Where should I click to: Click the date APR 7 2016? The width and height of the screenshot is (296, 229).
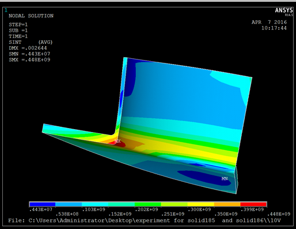[269, 22]
